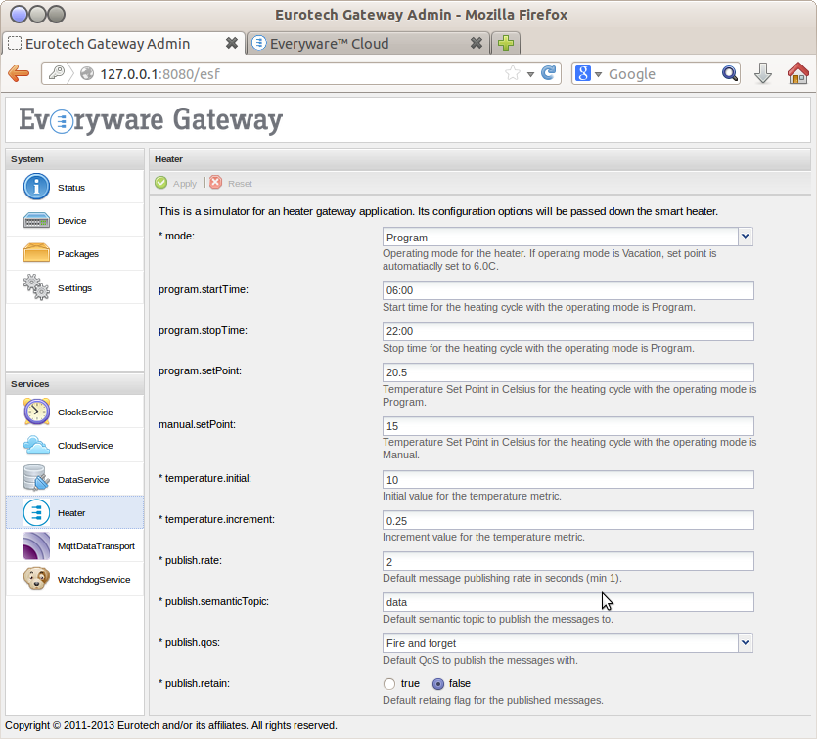This screenshot has width=817, height=739.
Task: Go to the Firefox home page icon
Action: coord(797,73)
